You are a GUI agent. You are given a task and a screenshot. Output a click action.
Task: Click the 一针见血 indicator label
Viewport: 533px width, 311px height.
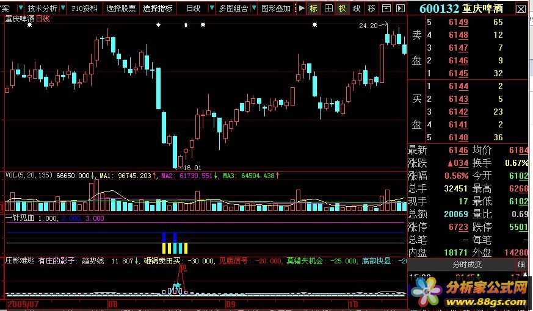pos(20,218)
